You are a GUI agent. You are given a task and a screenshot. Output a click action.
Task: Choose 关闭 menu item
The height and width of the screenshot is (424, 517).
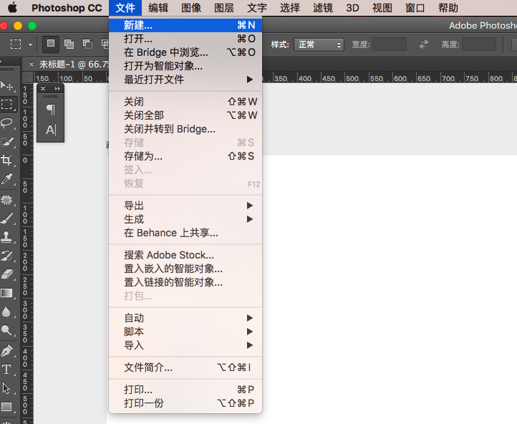click(x=185, y=102)
